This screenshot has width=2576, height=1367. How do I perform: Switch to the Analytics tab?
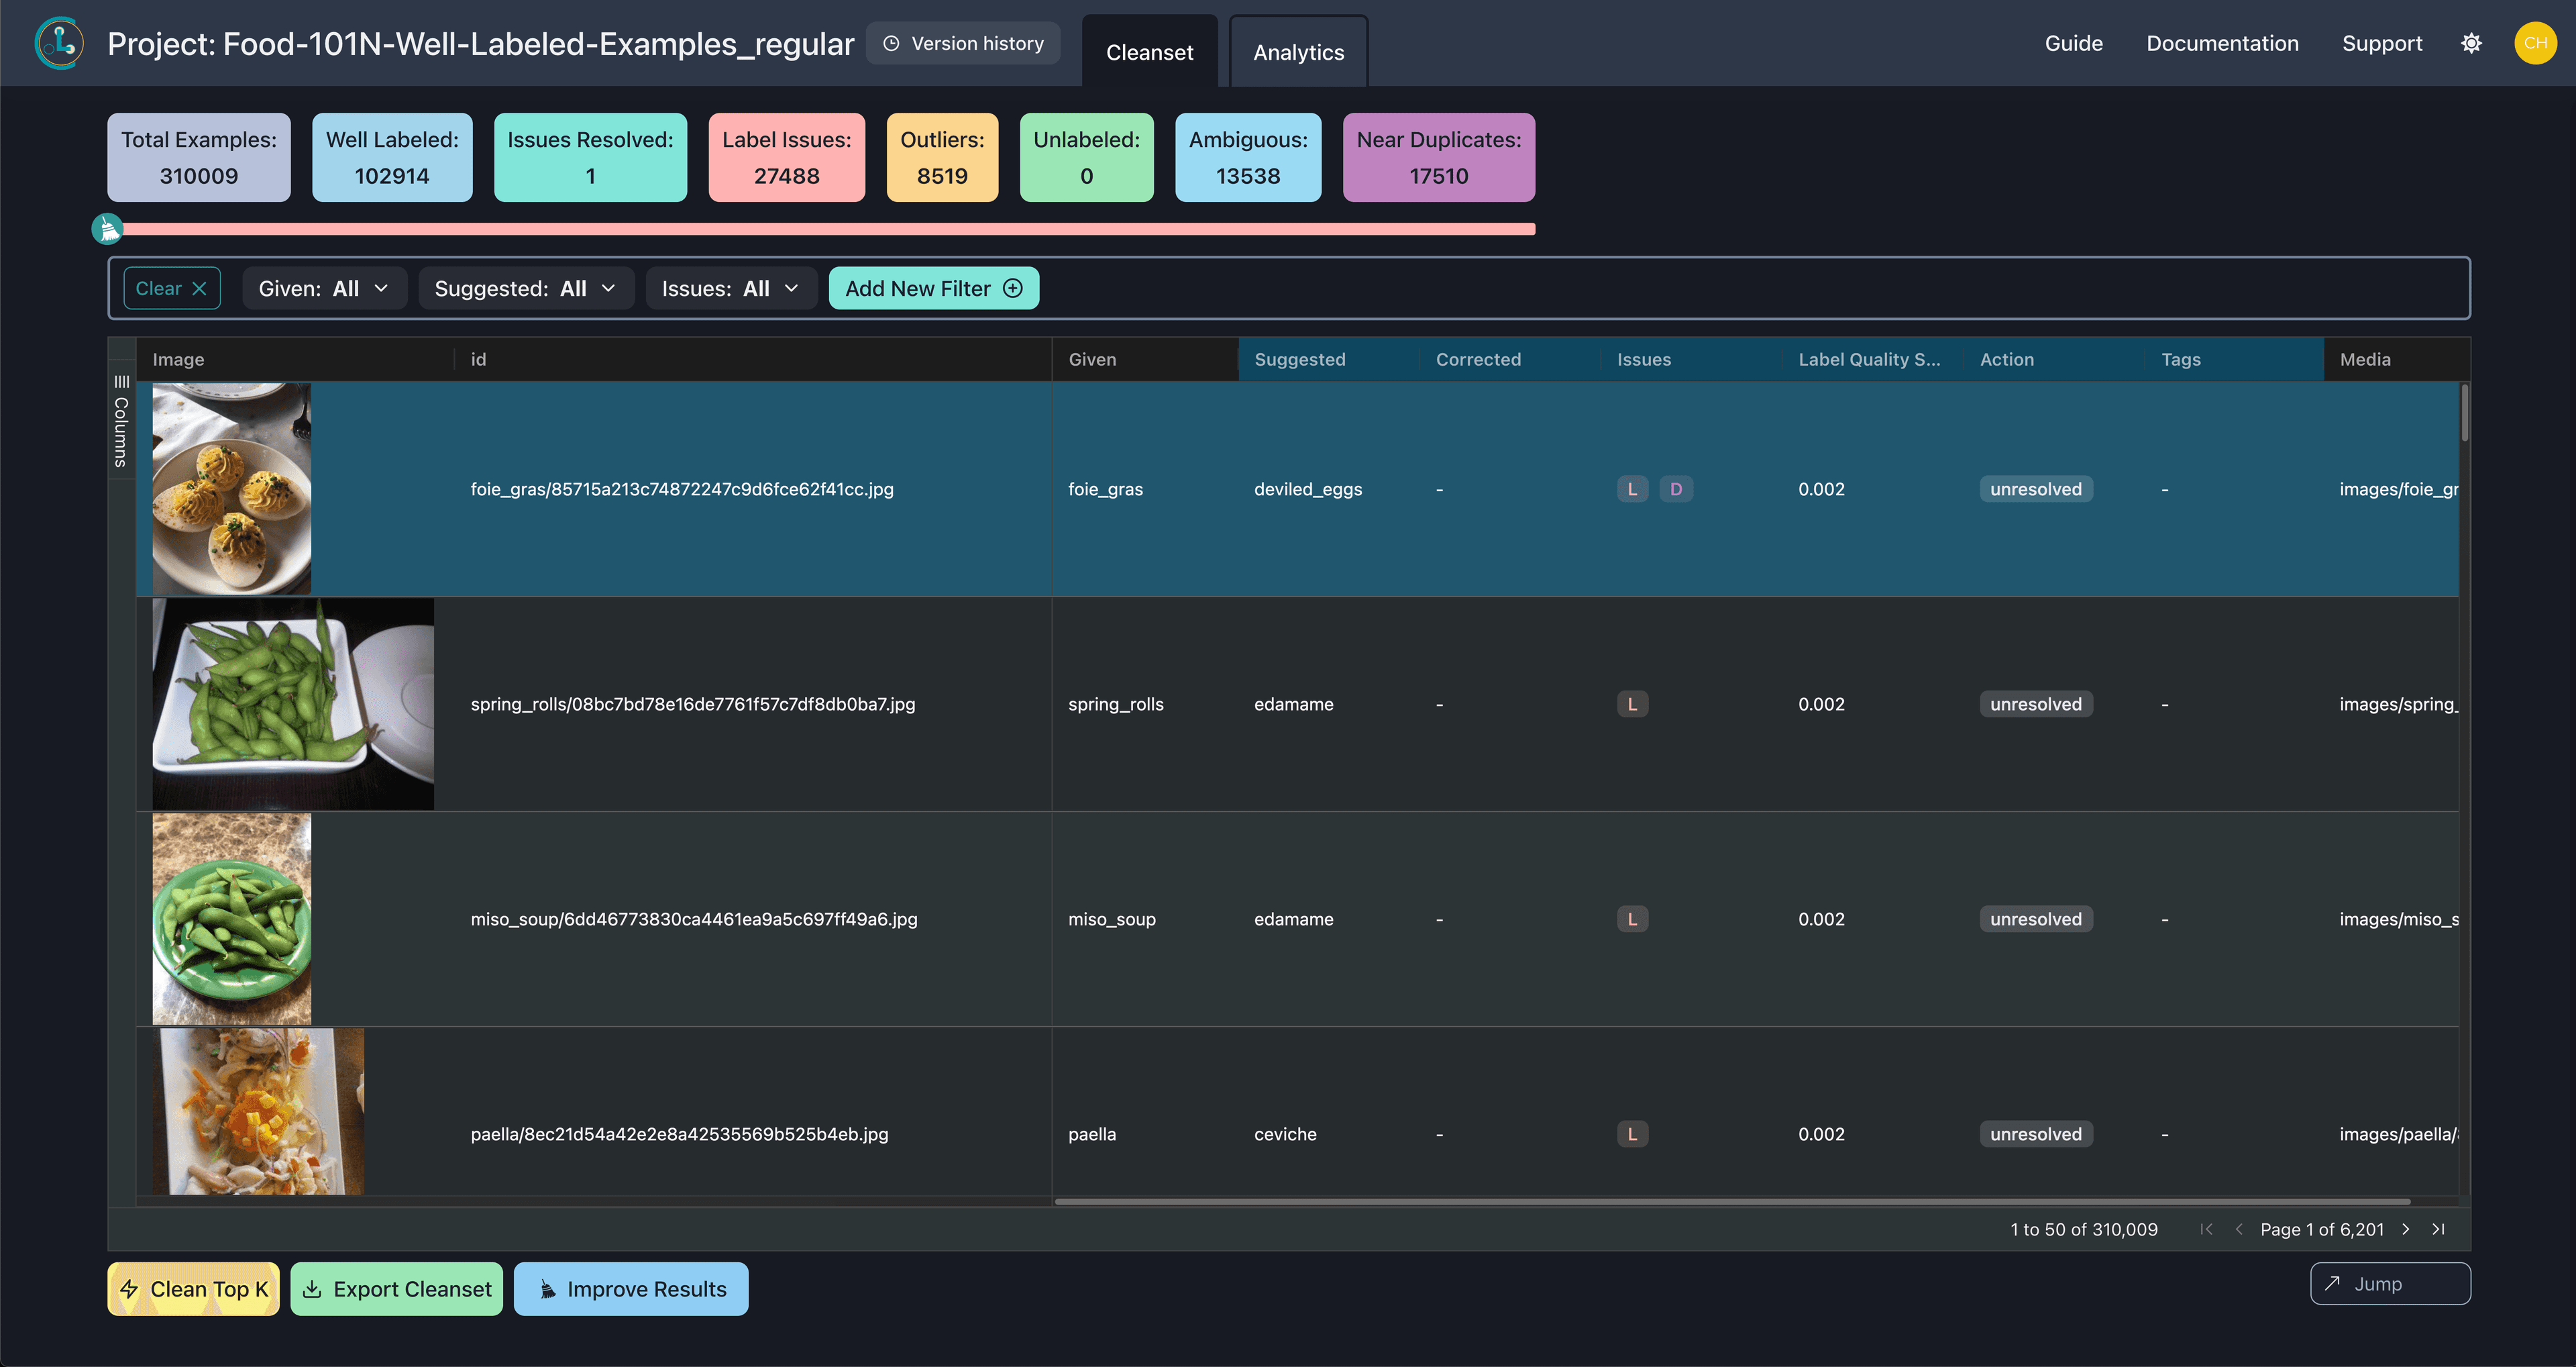[x=1298, y=52]
